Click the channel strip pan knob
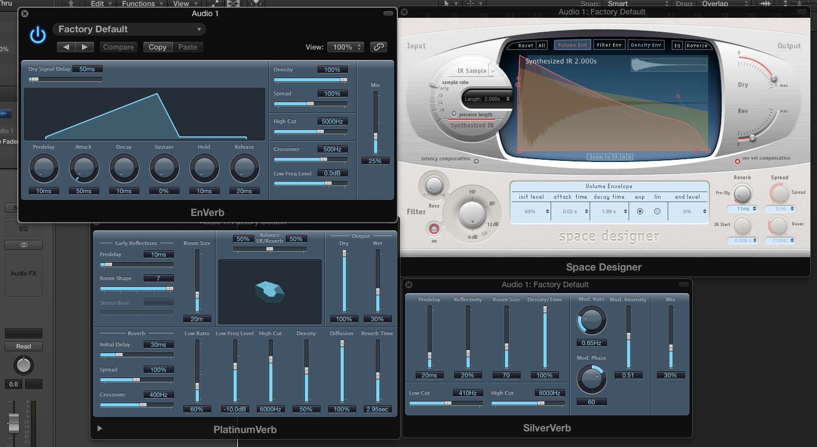Image resolution: width=817 pixels, height=447 pixels. click(x=23, y=365)
